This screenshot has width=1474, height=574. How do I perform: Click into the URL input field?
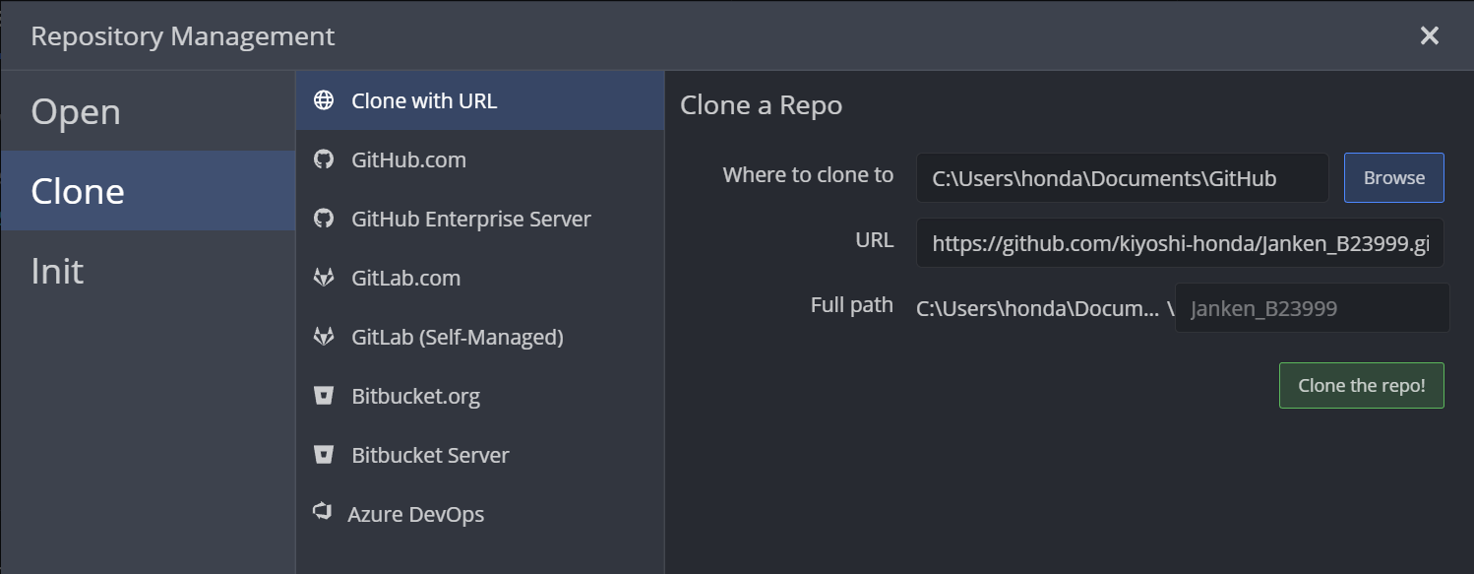(1179, 243)
